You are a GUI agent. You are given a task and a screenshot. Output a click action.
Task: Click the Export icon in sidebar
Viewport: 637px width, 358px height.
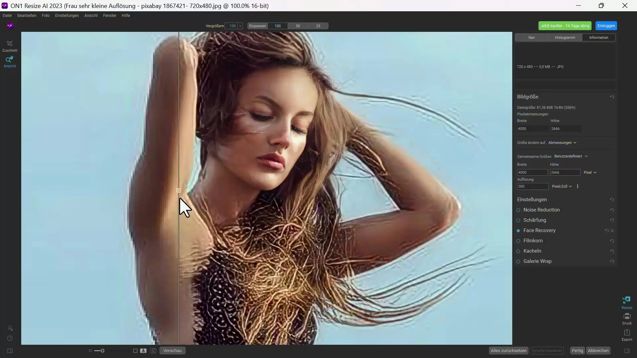[627, 333]
